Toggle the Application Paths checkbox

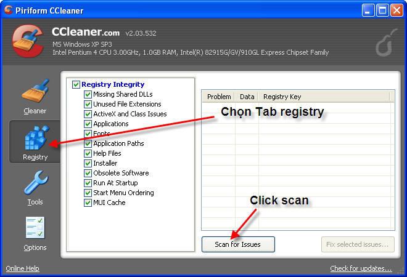click(88, 143)
